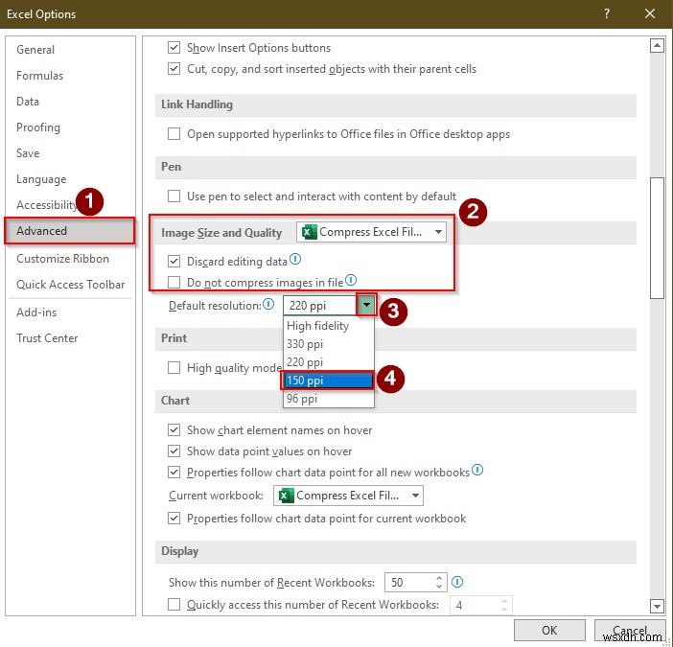The width and height of the screenshot is (673, 647).
Task: Click info icon beside Recent Workbooks number field
Action: [x=457, y=582]
